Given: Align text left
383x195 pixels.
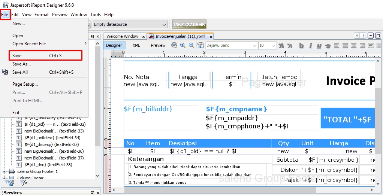Looking at the screenshot, I should coord(337,45).
